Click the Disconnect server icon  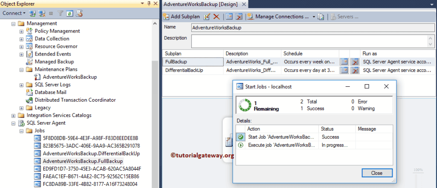42,13
